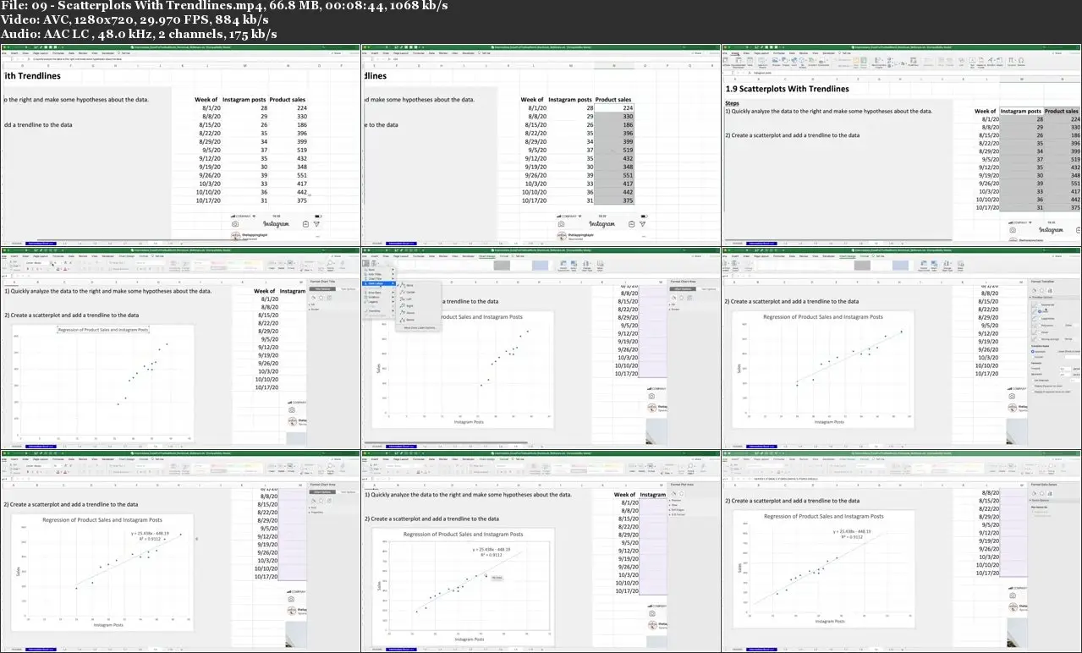The image size is (1082, 653).
Task: Click Recommended Charts in the Insert ribbon frame
Action: [879, 62]
